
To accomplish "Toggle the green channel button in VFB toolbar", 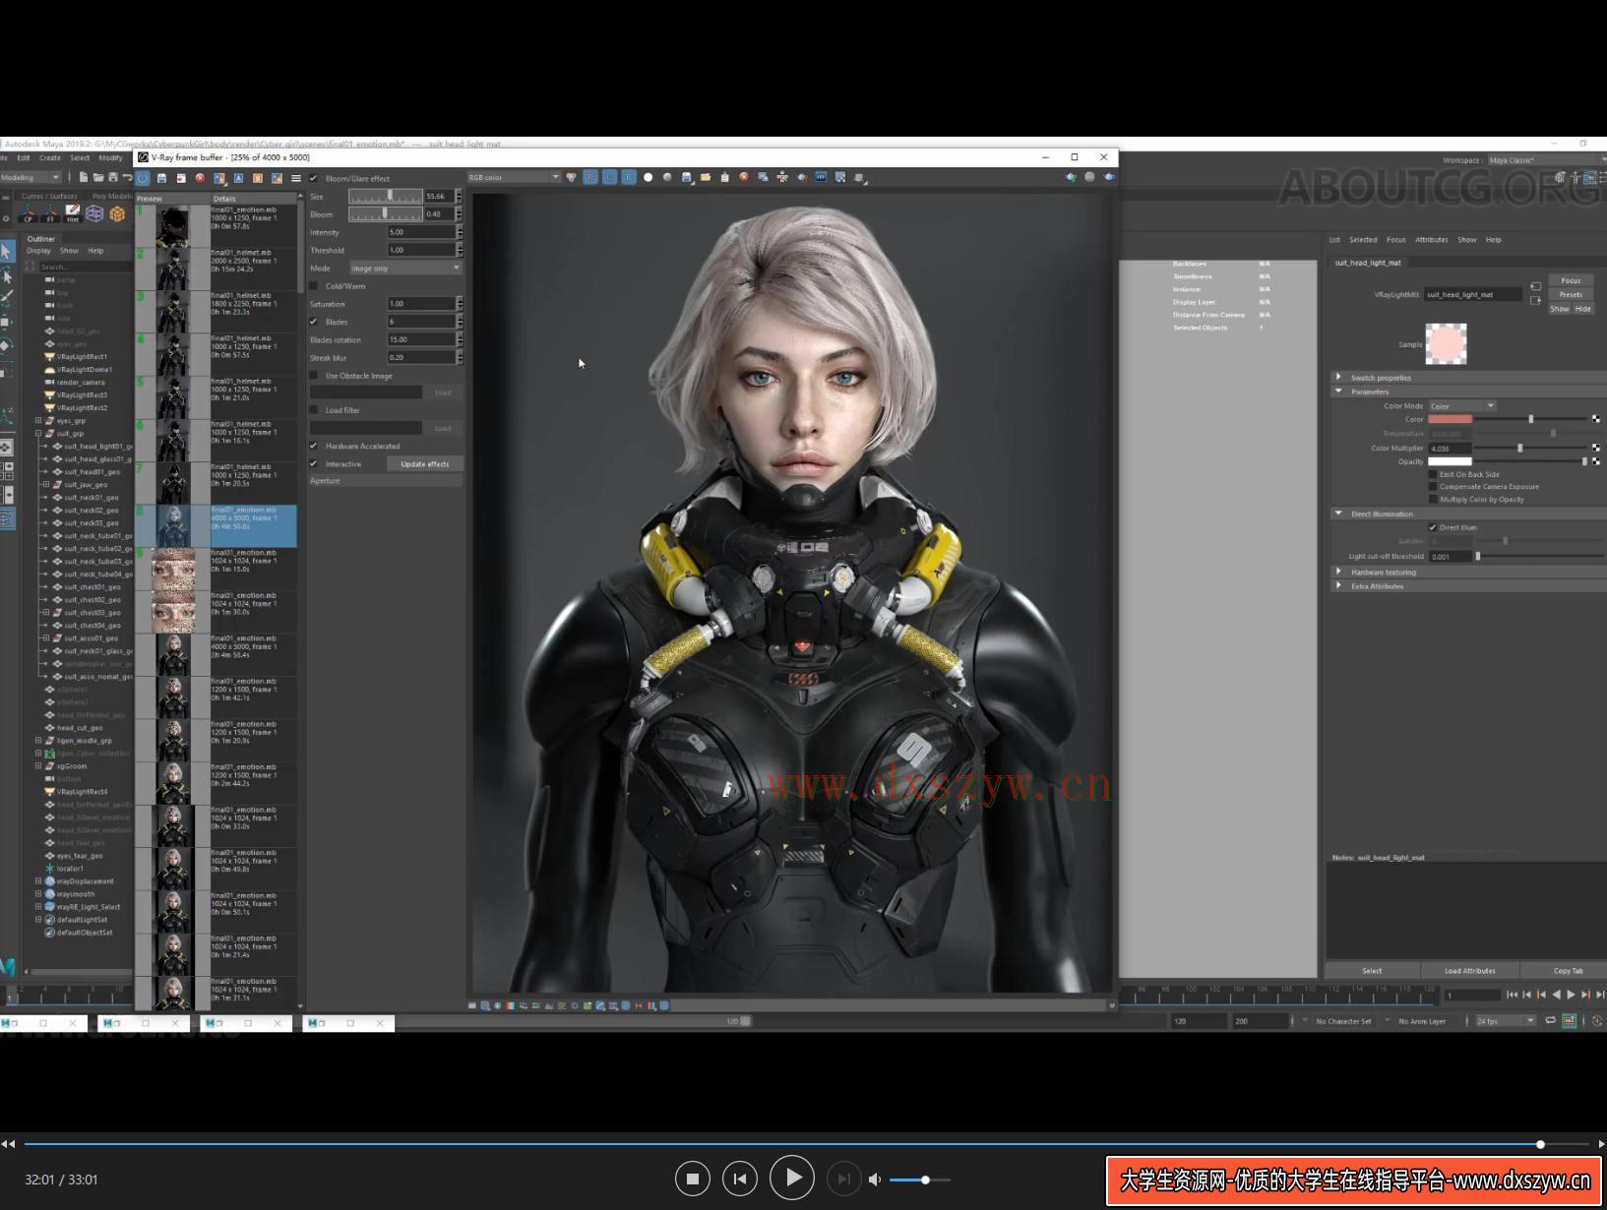I will [x=609, y=178].
